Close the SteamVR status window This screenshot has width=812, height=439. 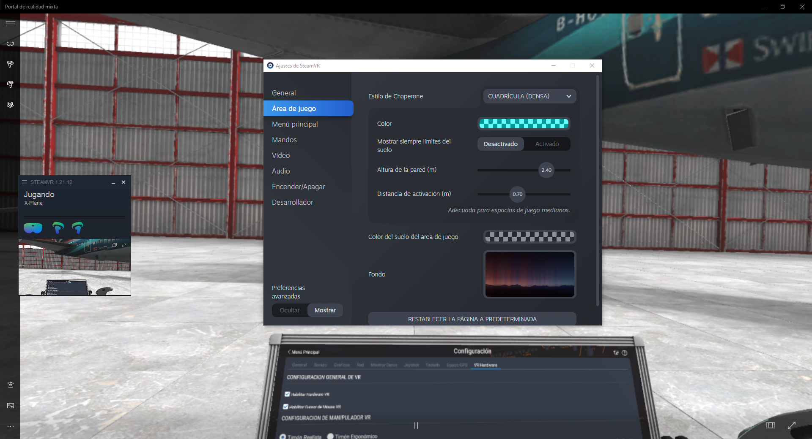pos(123,182)
